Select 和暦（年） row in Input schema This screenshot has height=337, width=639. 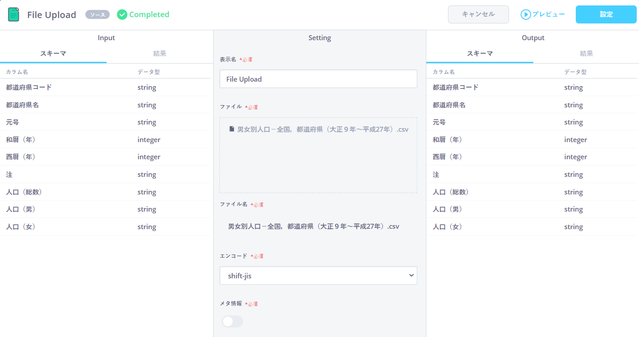click(x=105, y=140)
